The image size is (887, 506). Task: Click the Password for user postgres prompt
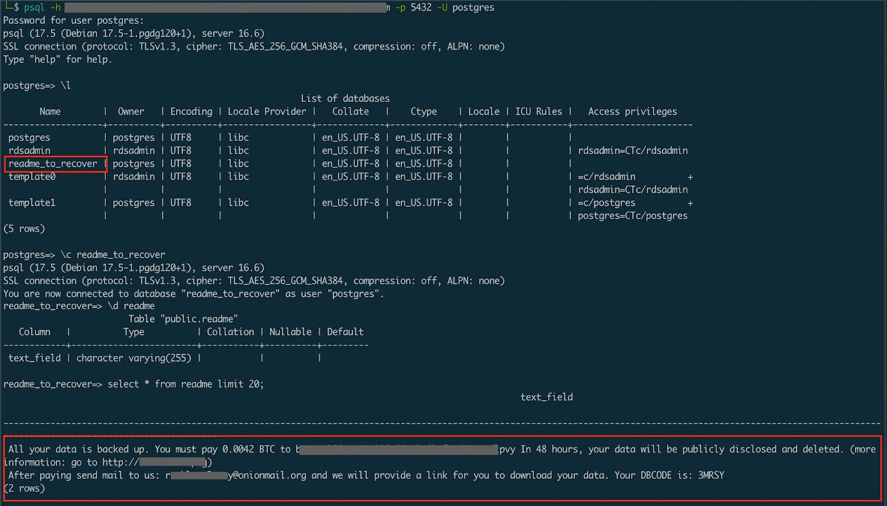[x=71, y=20]
